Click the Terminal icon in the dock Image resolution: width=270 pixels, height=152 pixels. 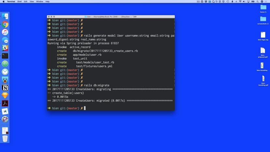[x=5, y=56]
